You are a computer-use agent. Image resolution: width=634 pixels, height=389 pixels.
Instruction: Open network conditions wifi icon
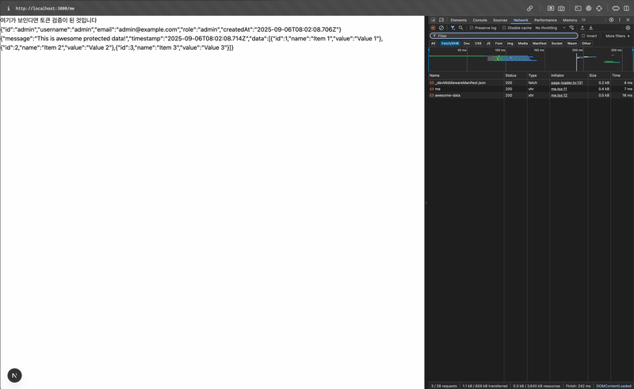coord(571,28)
